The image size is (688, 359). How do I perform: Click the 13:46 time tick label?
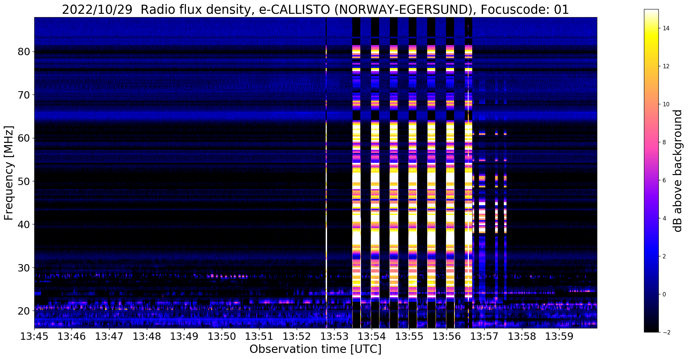tap(72, 336)
